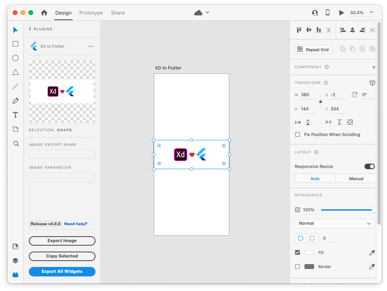Select different radius per corner
Image resolution: width=387 pixels, height=291 pixels.
coord(312,238)
